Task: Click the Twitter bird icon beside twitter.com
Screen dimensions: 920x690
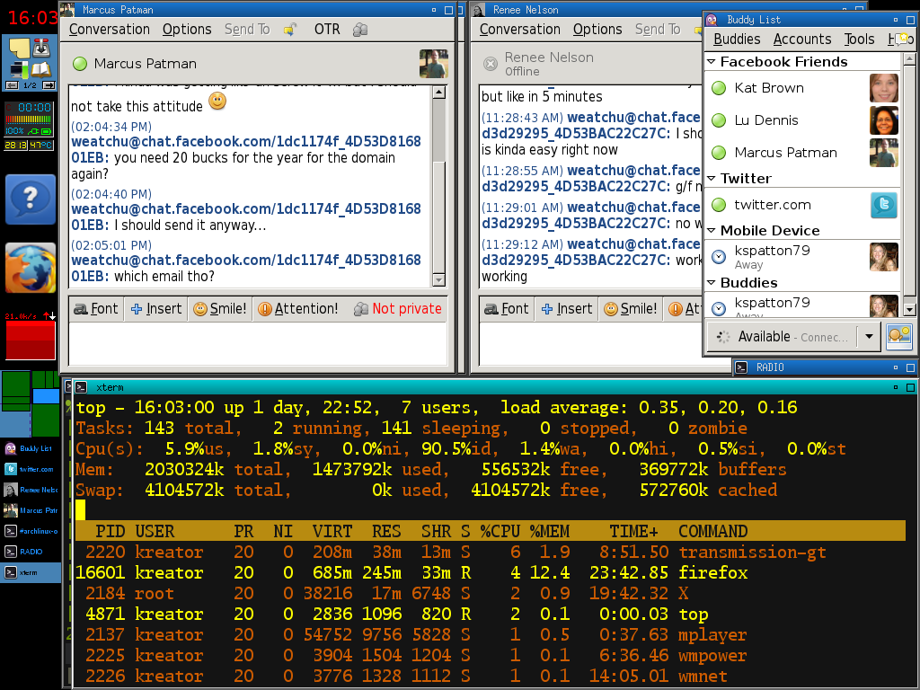Action: [x=884, y=205]
